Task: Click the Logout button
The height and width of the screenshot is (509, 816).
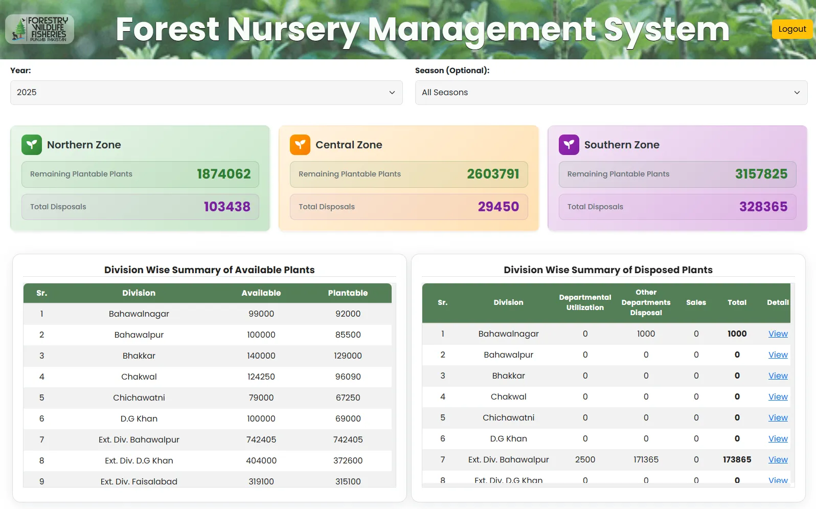Action: pos(791,29)
